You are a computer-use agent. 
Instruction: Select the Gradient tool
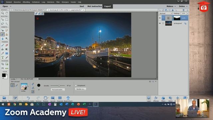click(x=7, y=49)
